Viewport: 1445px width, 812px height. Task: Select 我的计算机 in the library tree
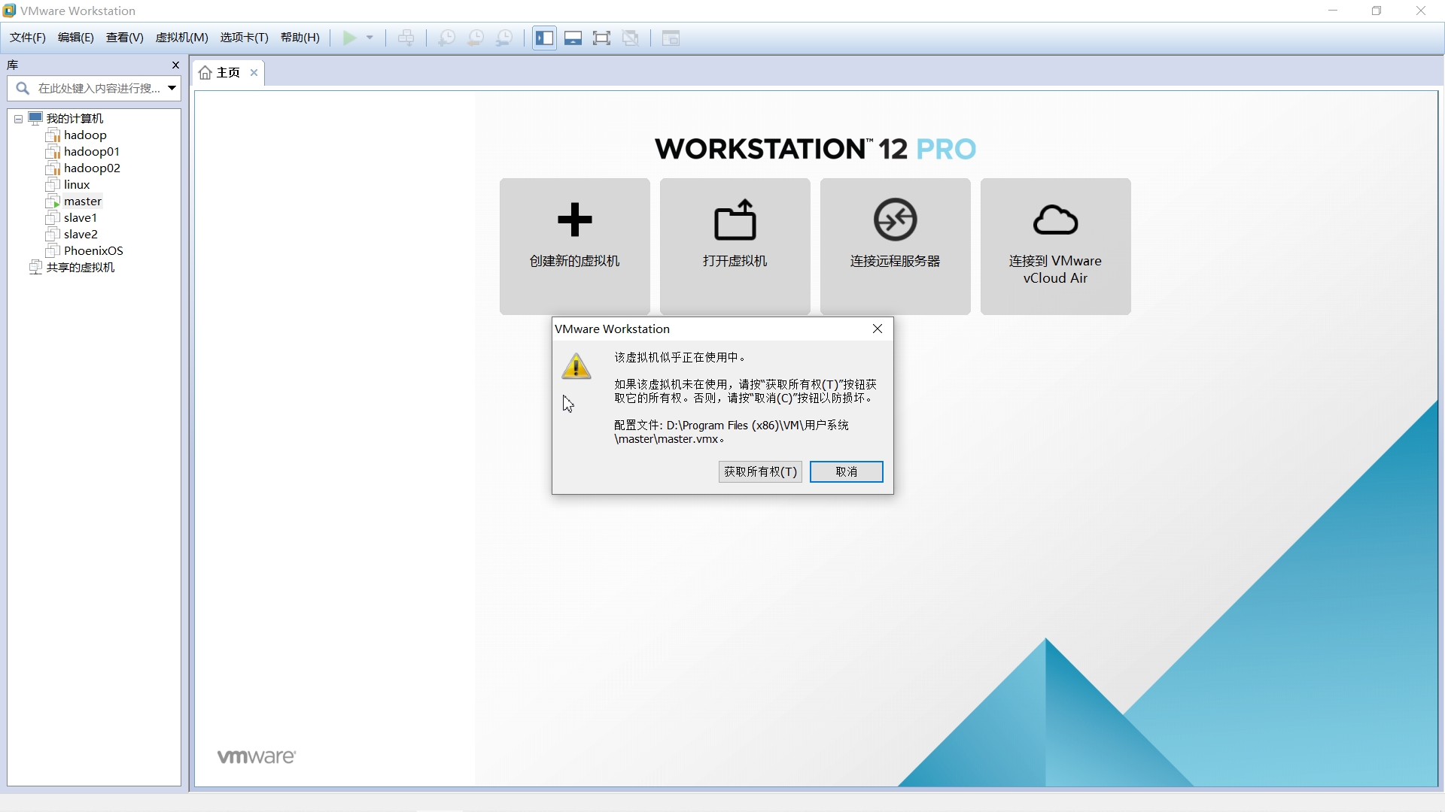click(75, 118)
